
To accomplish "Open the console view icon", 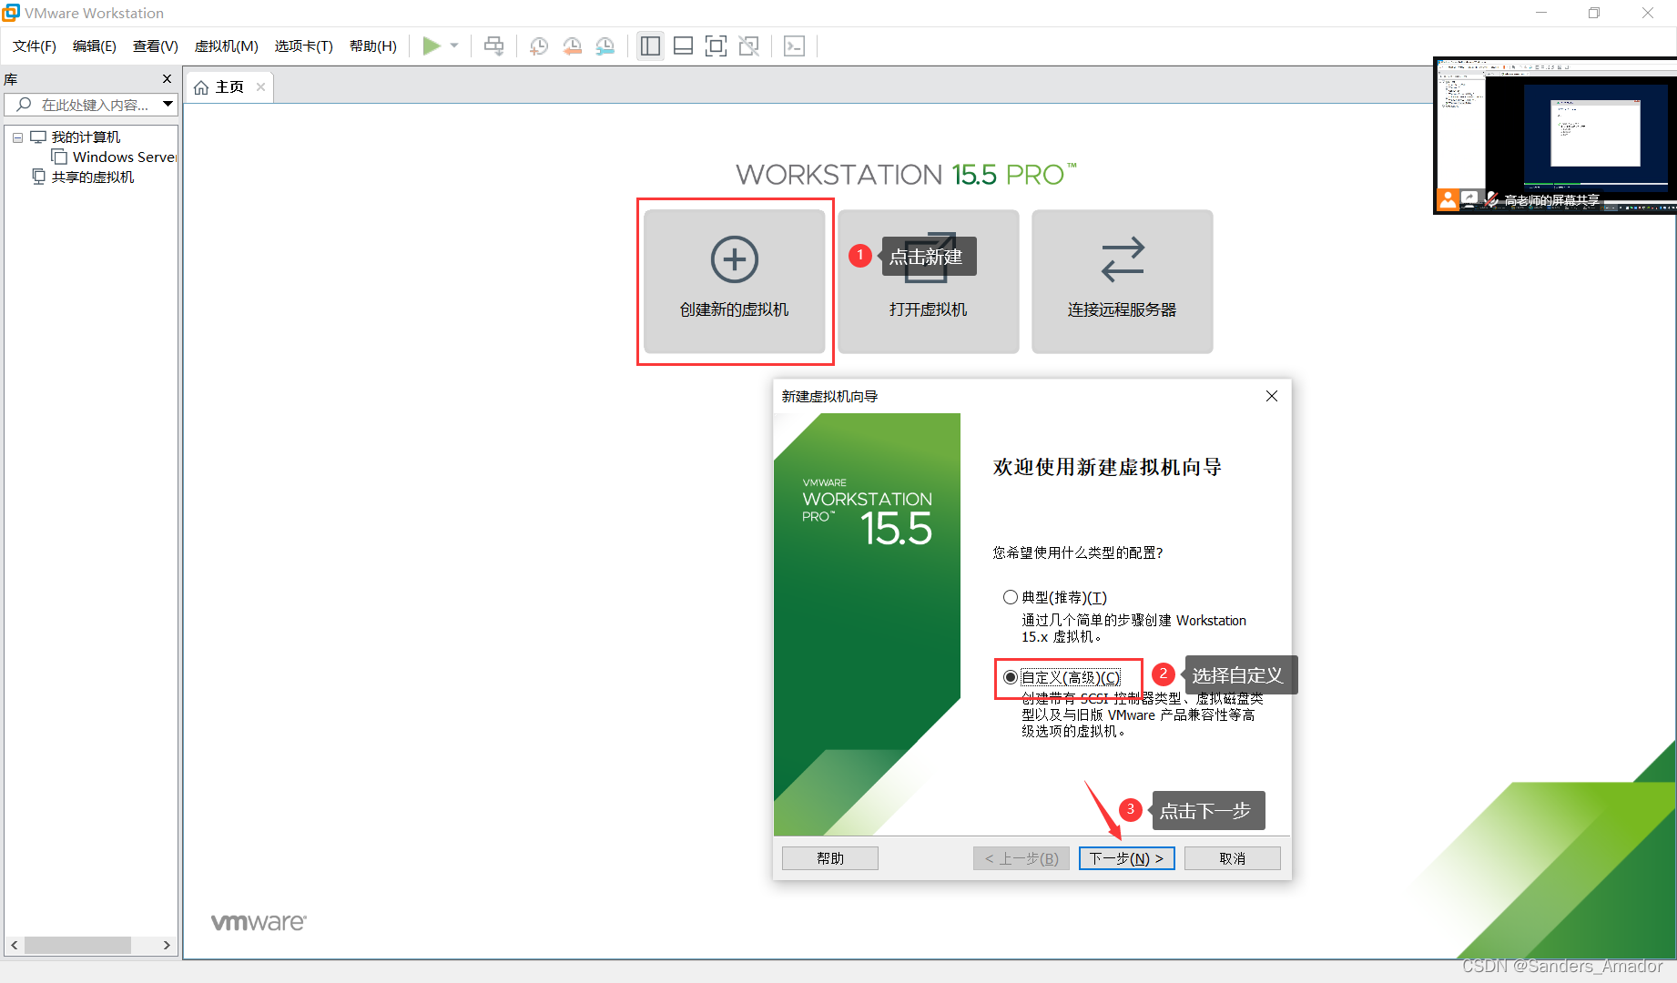I will tap(794, 46).
